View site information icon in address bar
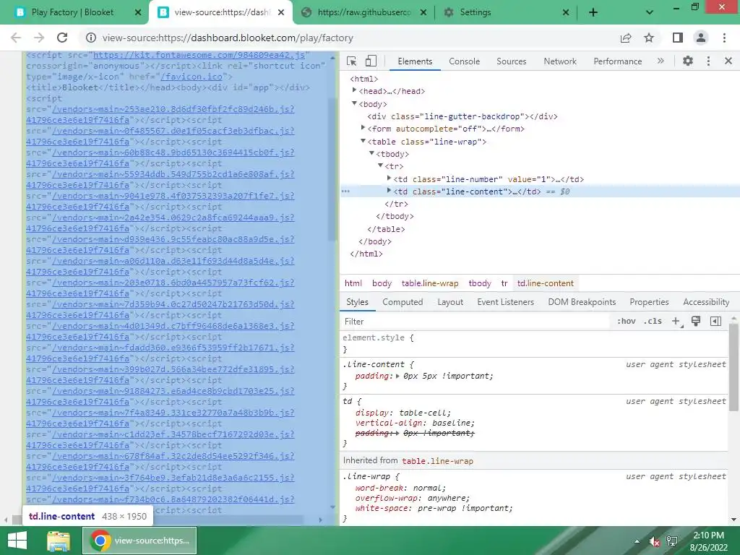Image resolution: width=740 pixels, height=555 pixels. 91,38
